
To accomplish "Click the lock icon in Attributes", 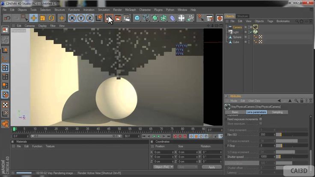I will click(302, 101).
